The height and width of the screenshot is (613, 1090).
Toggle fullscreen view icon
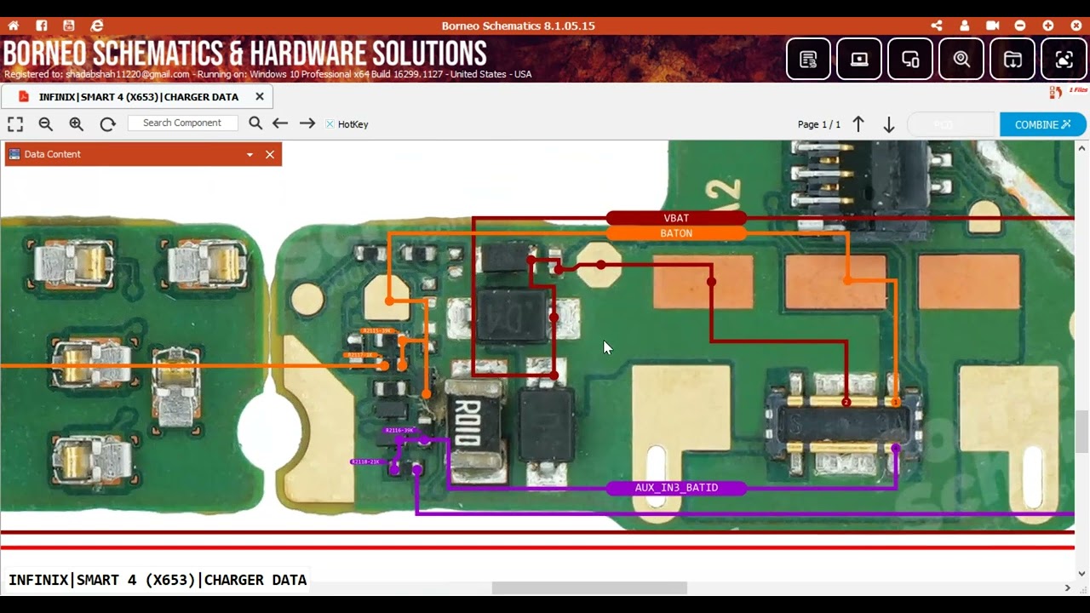(15, 124)
